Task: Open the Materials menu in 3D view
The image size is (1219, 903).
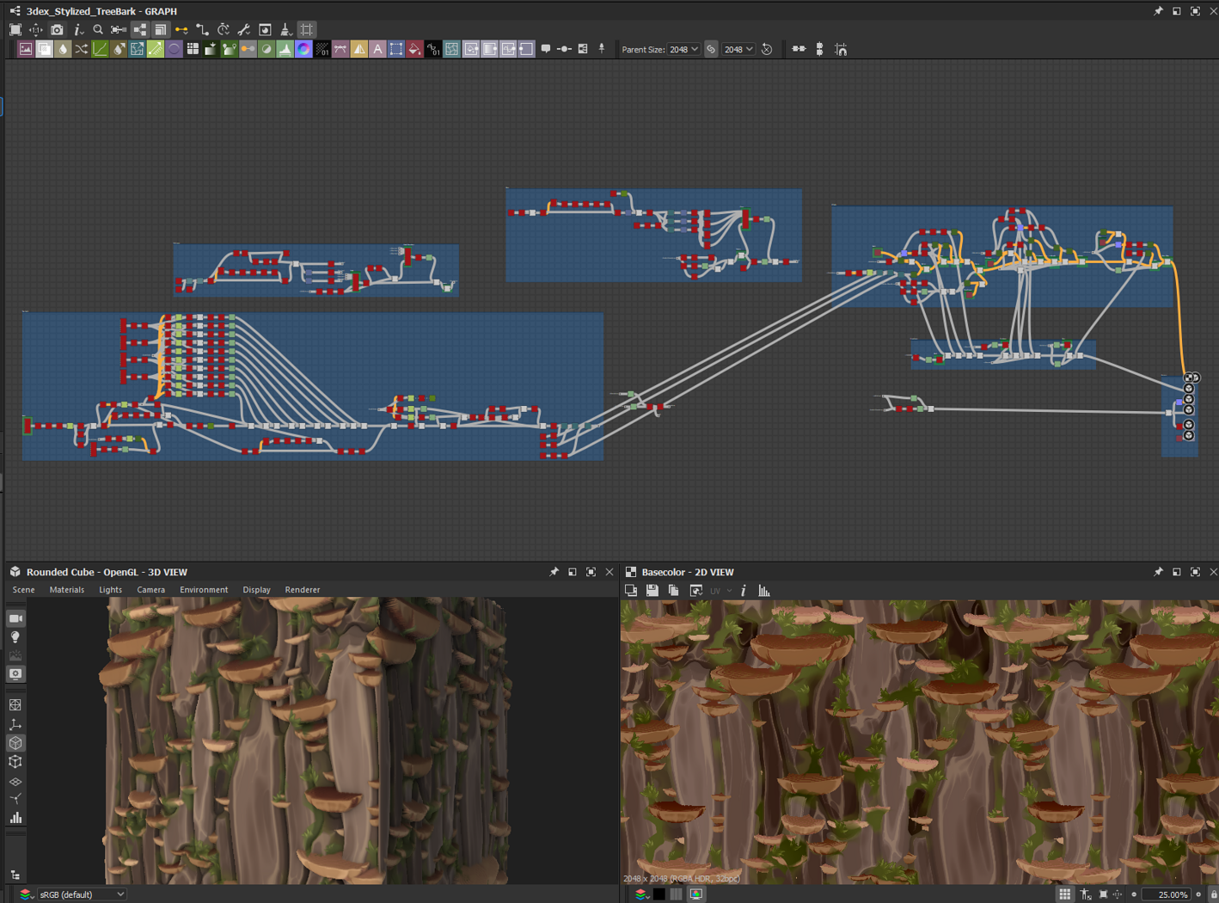Action: 66,590
